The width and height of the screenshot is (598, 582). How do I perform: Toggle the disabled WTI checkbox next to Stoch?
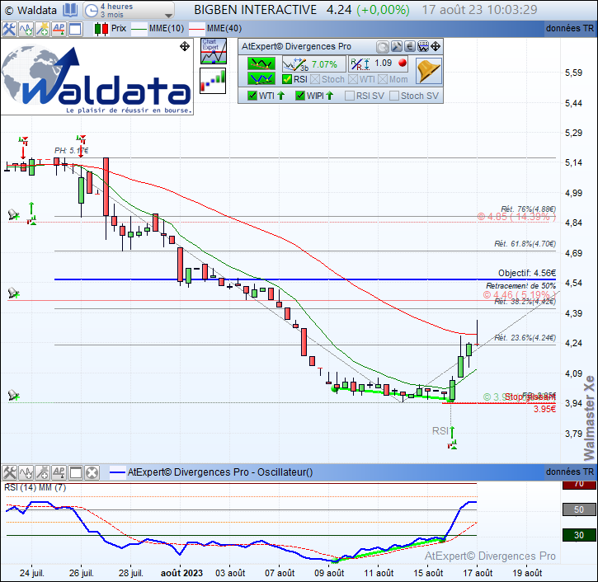click(x=353, y=79)
